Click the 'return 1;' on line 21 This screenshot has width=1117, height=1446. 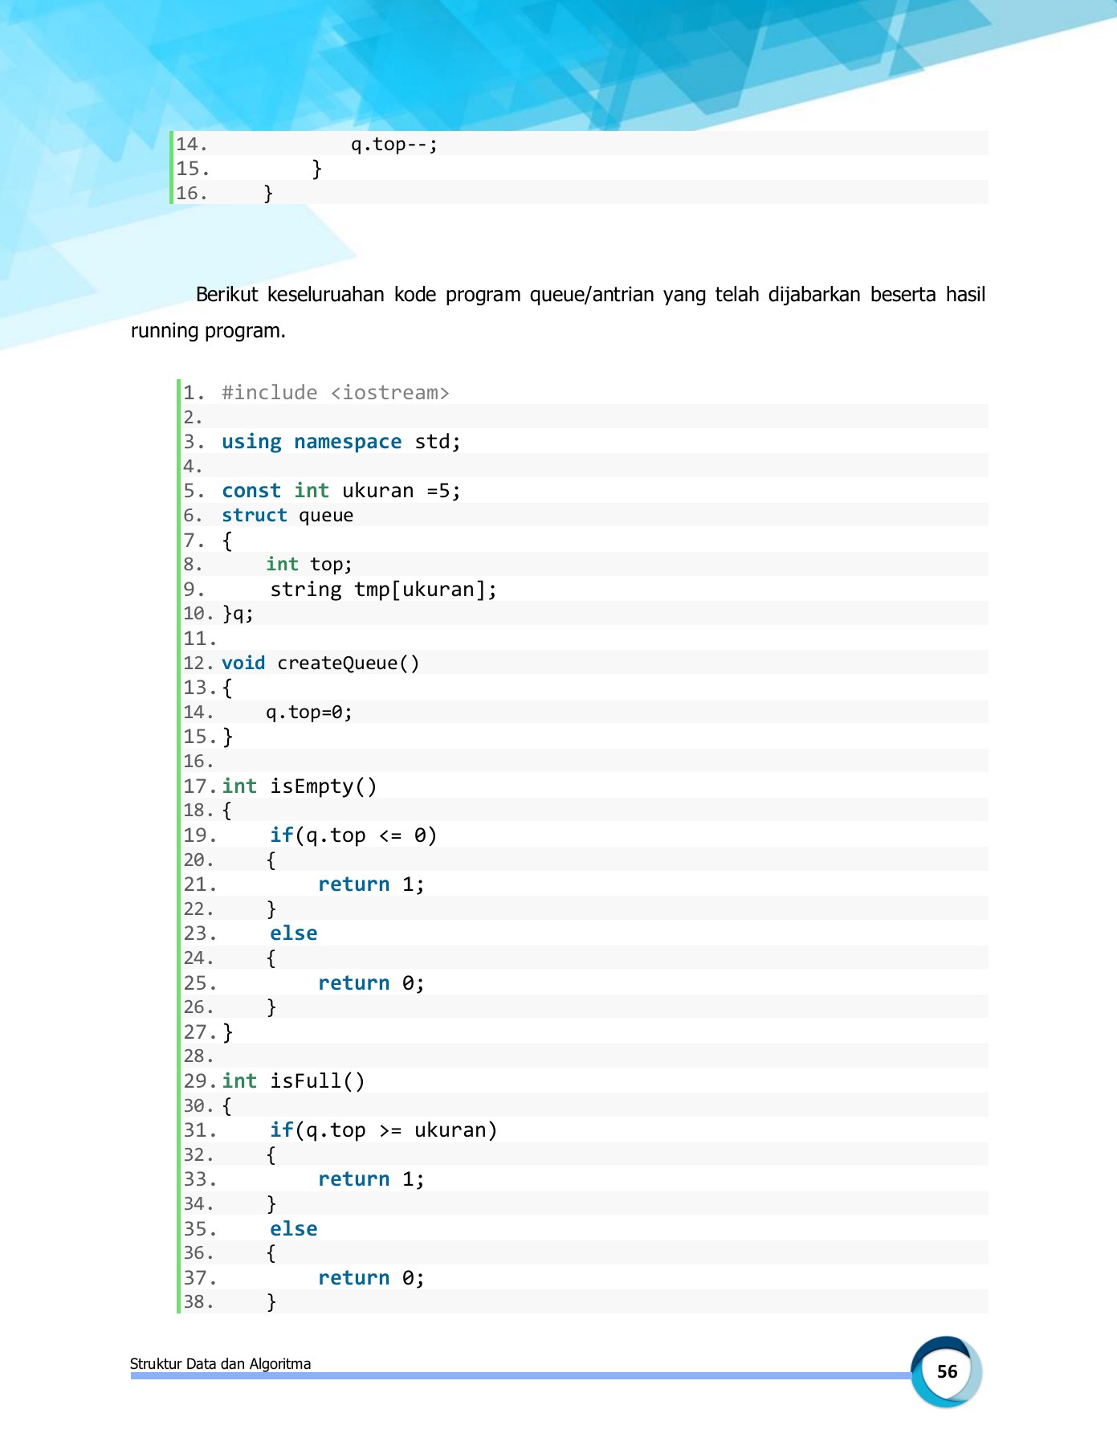click(370, 884)
